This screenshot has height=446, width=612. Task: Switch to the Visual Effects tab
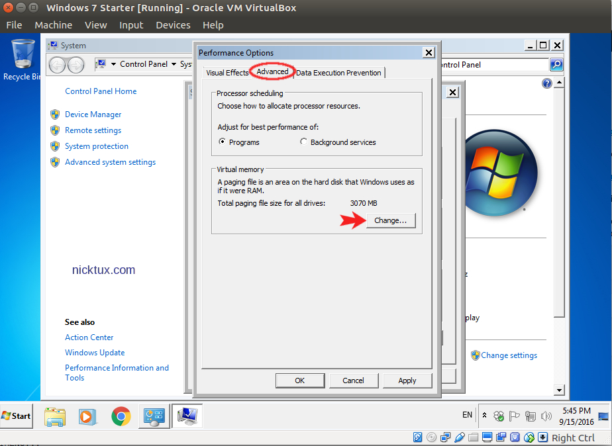point(227,73)
